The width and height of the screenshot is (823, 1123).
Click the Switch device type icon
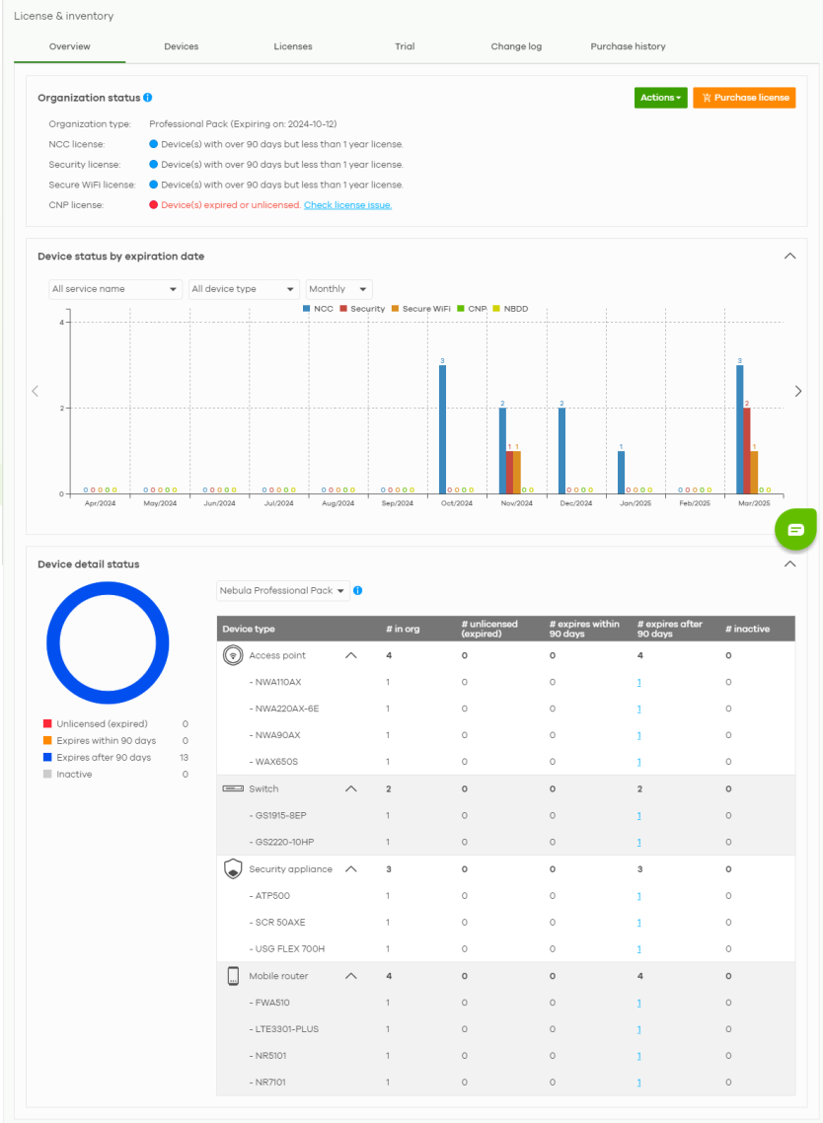click(x=233, y=788)
